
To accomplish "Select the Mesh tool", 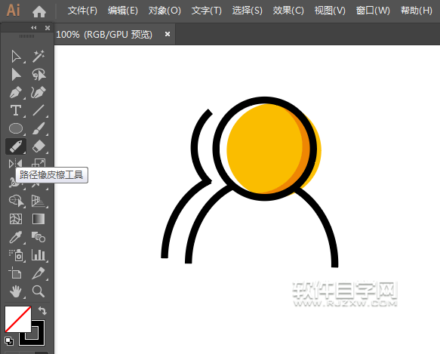I will 16,219.
